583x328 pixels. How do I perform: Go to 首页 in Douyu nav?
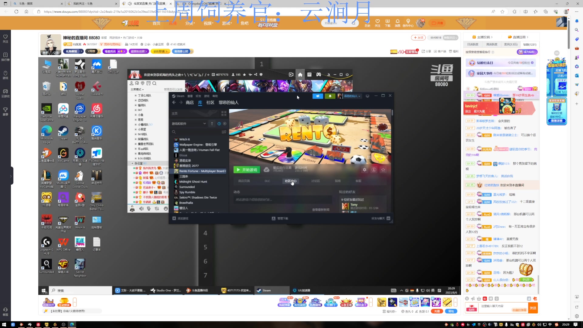(156, 23)
